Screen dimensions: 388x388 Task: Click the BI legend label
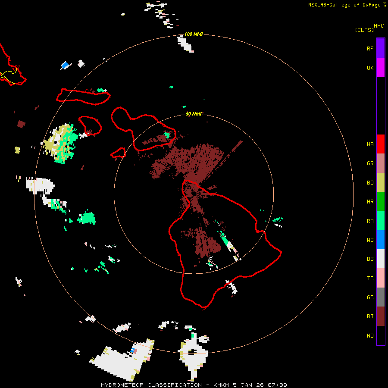[x=370, y=316]
